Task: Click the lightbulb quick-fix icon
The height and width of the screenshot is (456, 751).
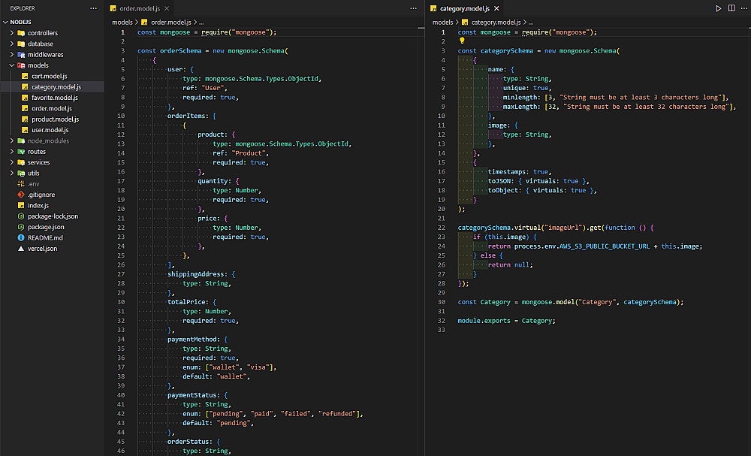Action: pos(462,41)
